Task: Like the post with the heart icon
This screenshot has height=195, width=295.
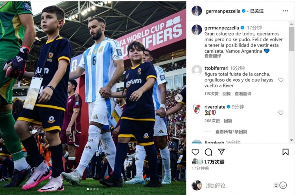Action: tap(195, 152)
